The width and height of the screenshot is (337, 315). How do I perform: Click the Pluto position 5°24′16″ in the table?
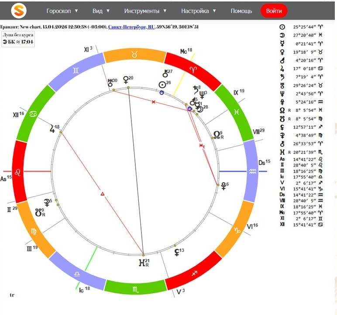coord(306,102)
